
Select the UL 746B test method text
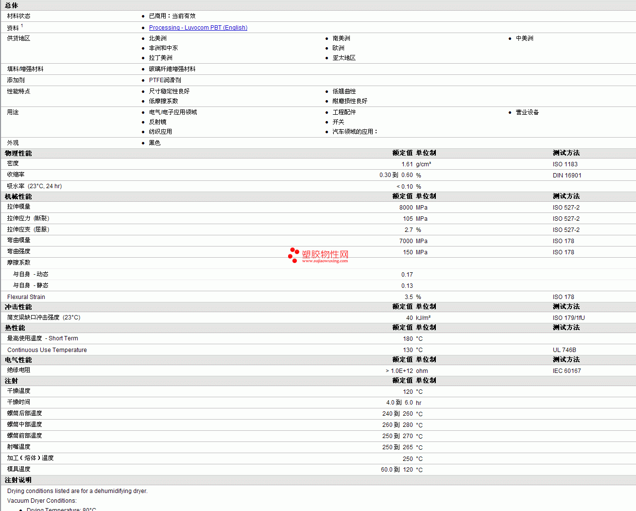(564, 350)
